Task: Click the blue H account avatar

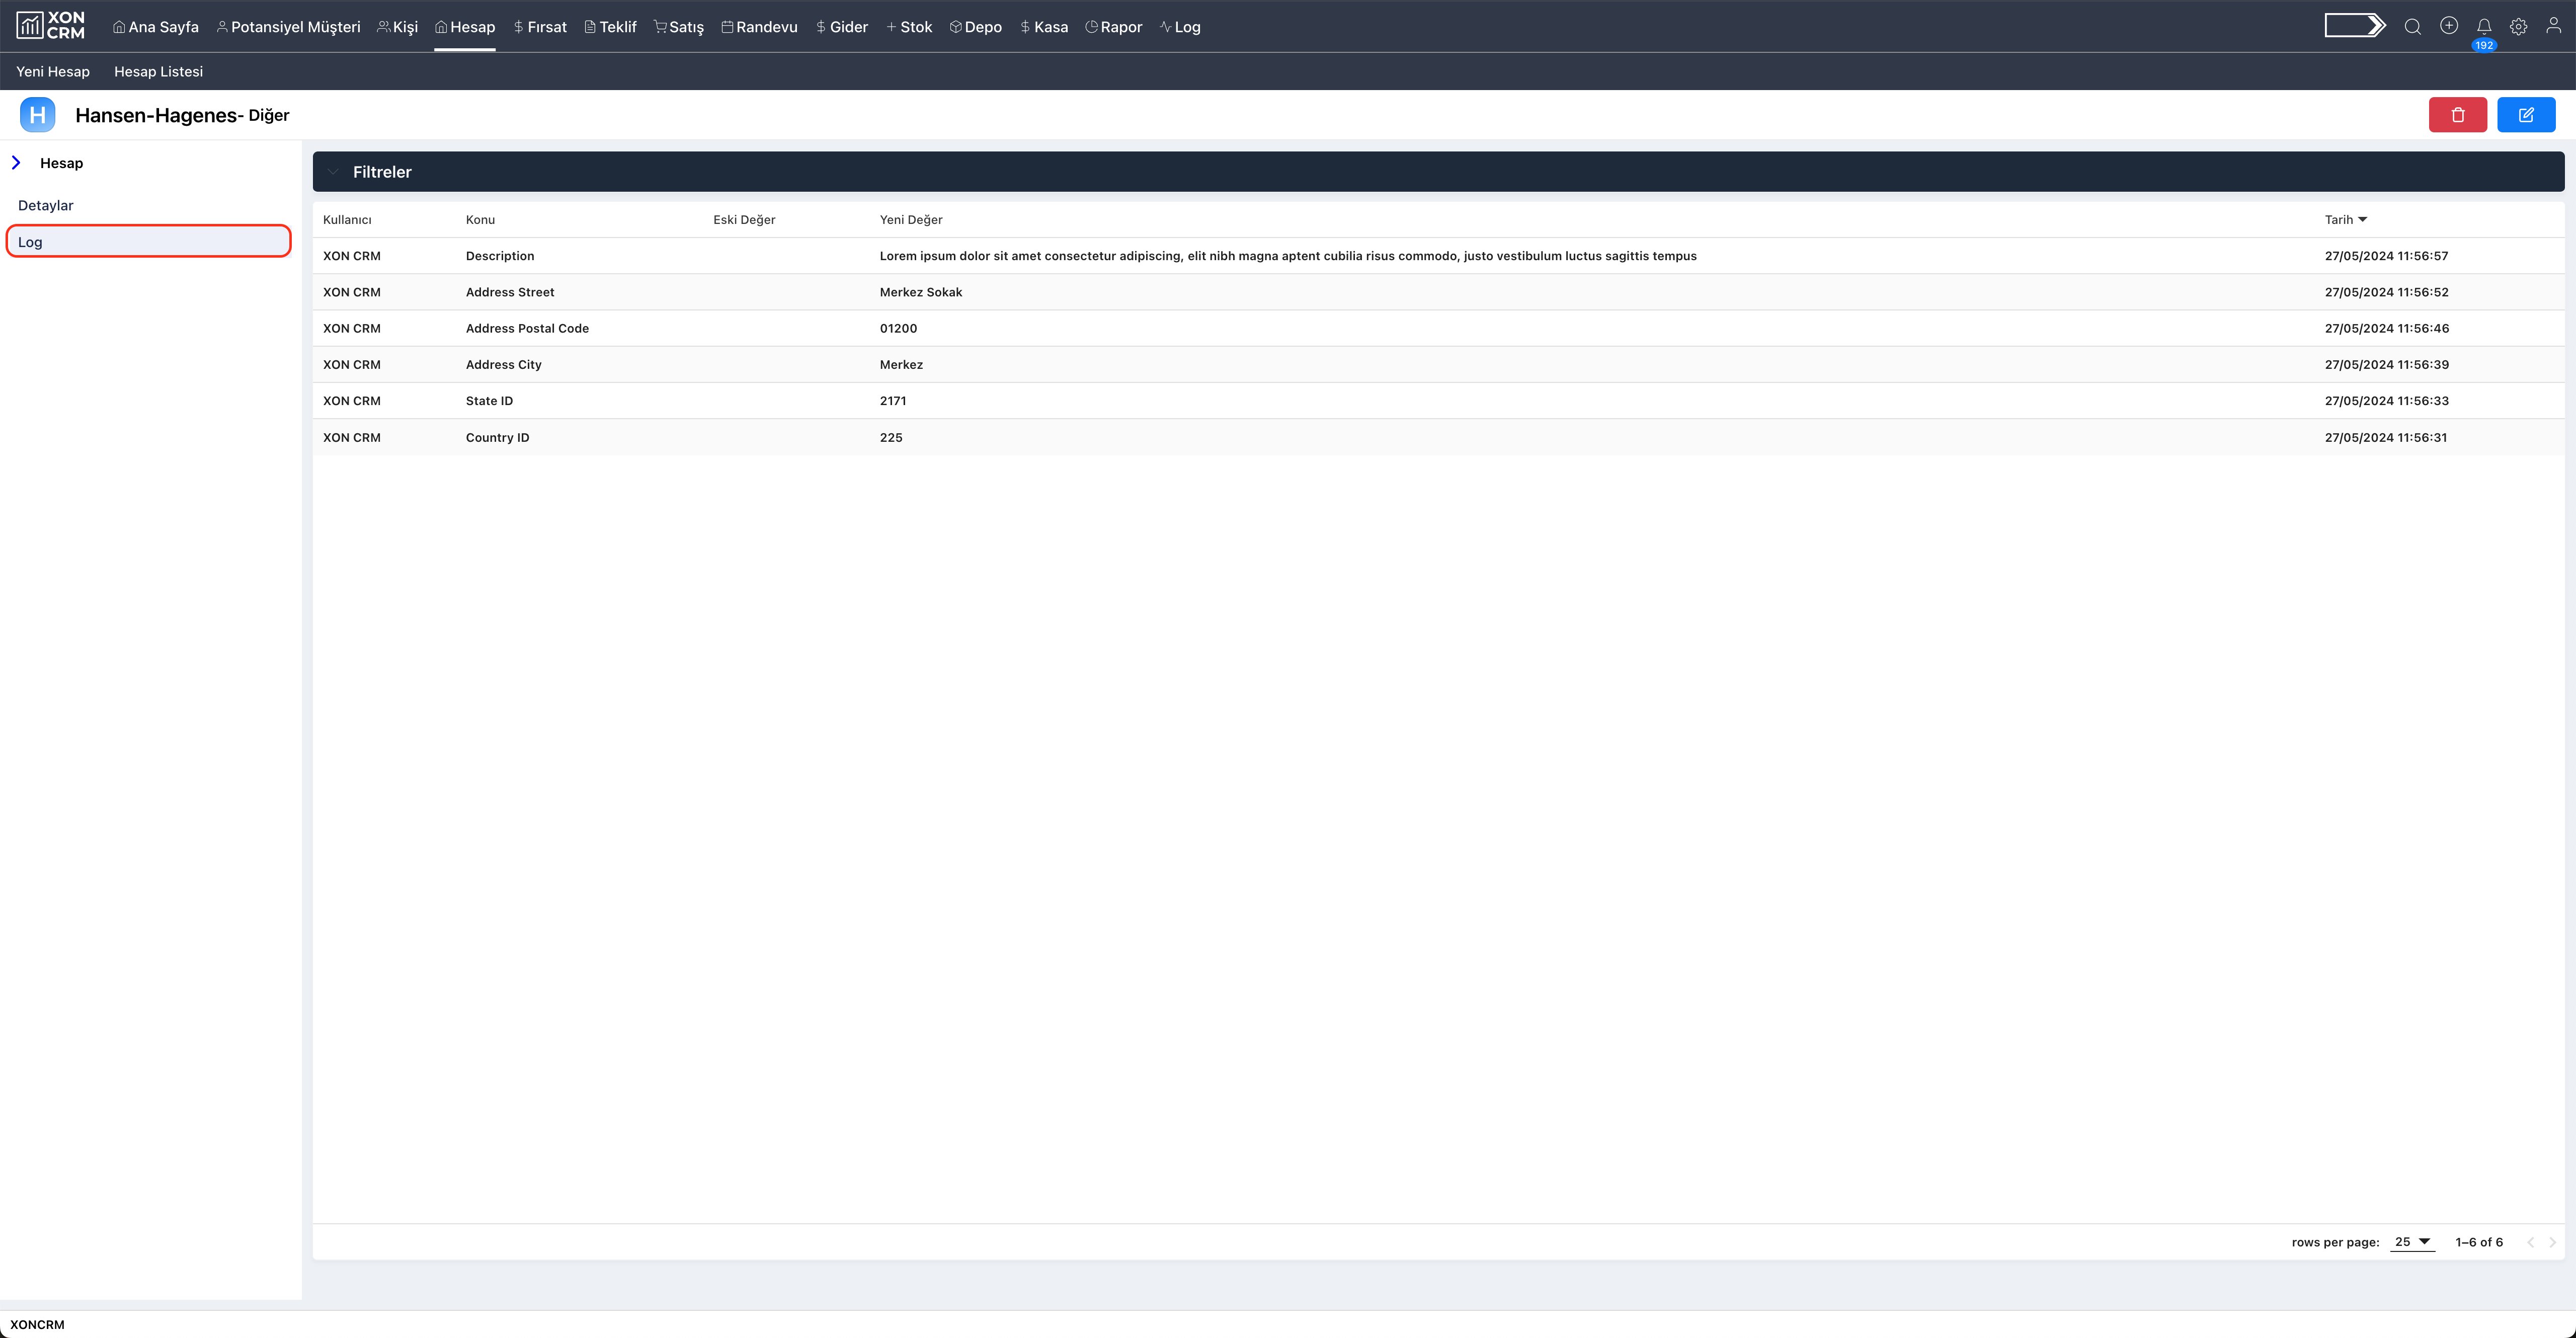Action: [x=38, y=115]
